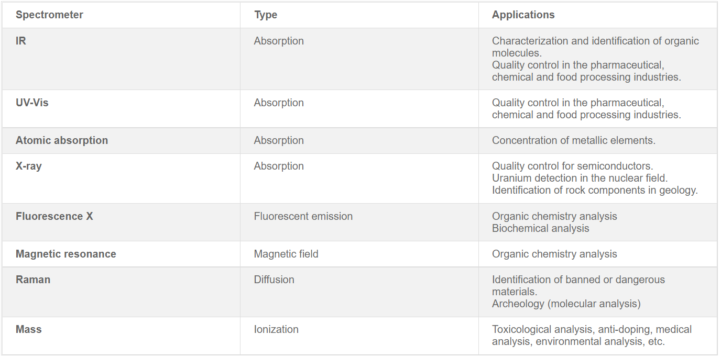Click the Ionization type cell
Screen dimensions: 721x357
tap(276, 329)
